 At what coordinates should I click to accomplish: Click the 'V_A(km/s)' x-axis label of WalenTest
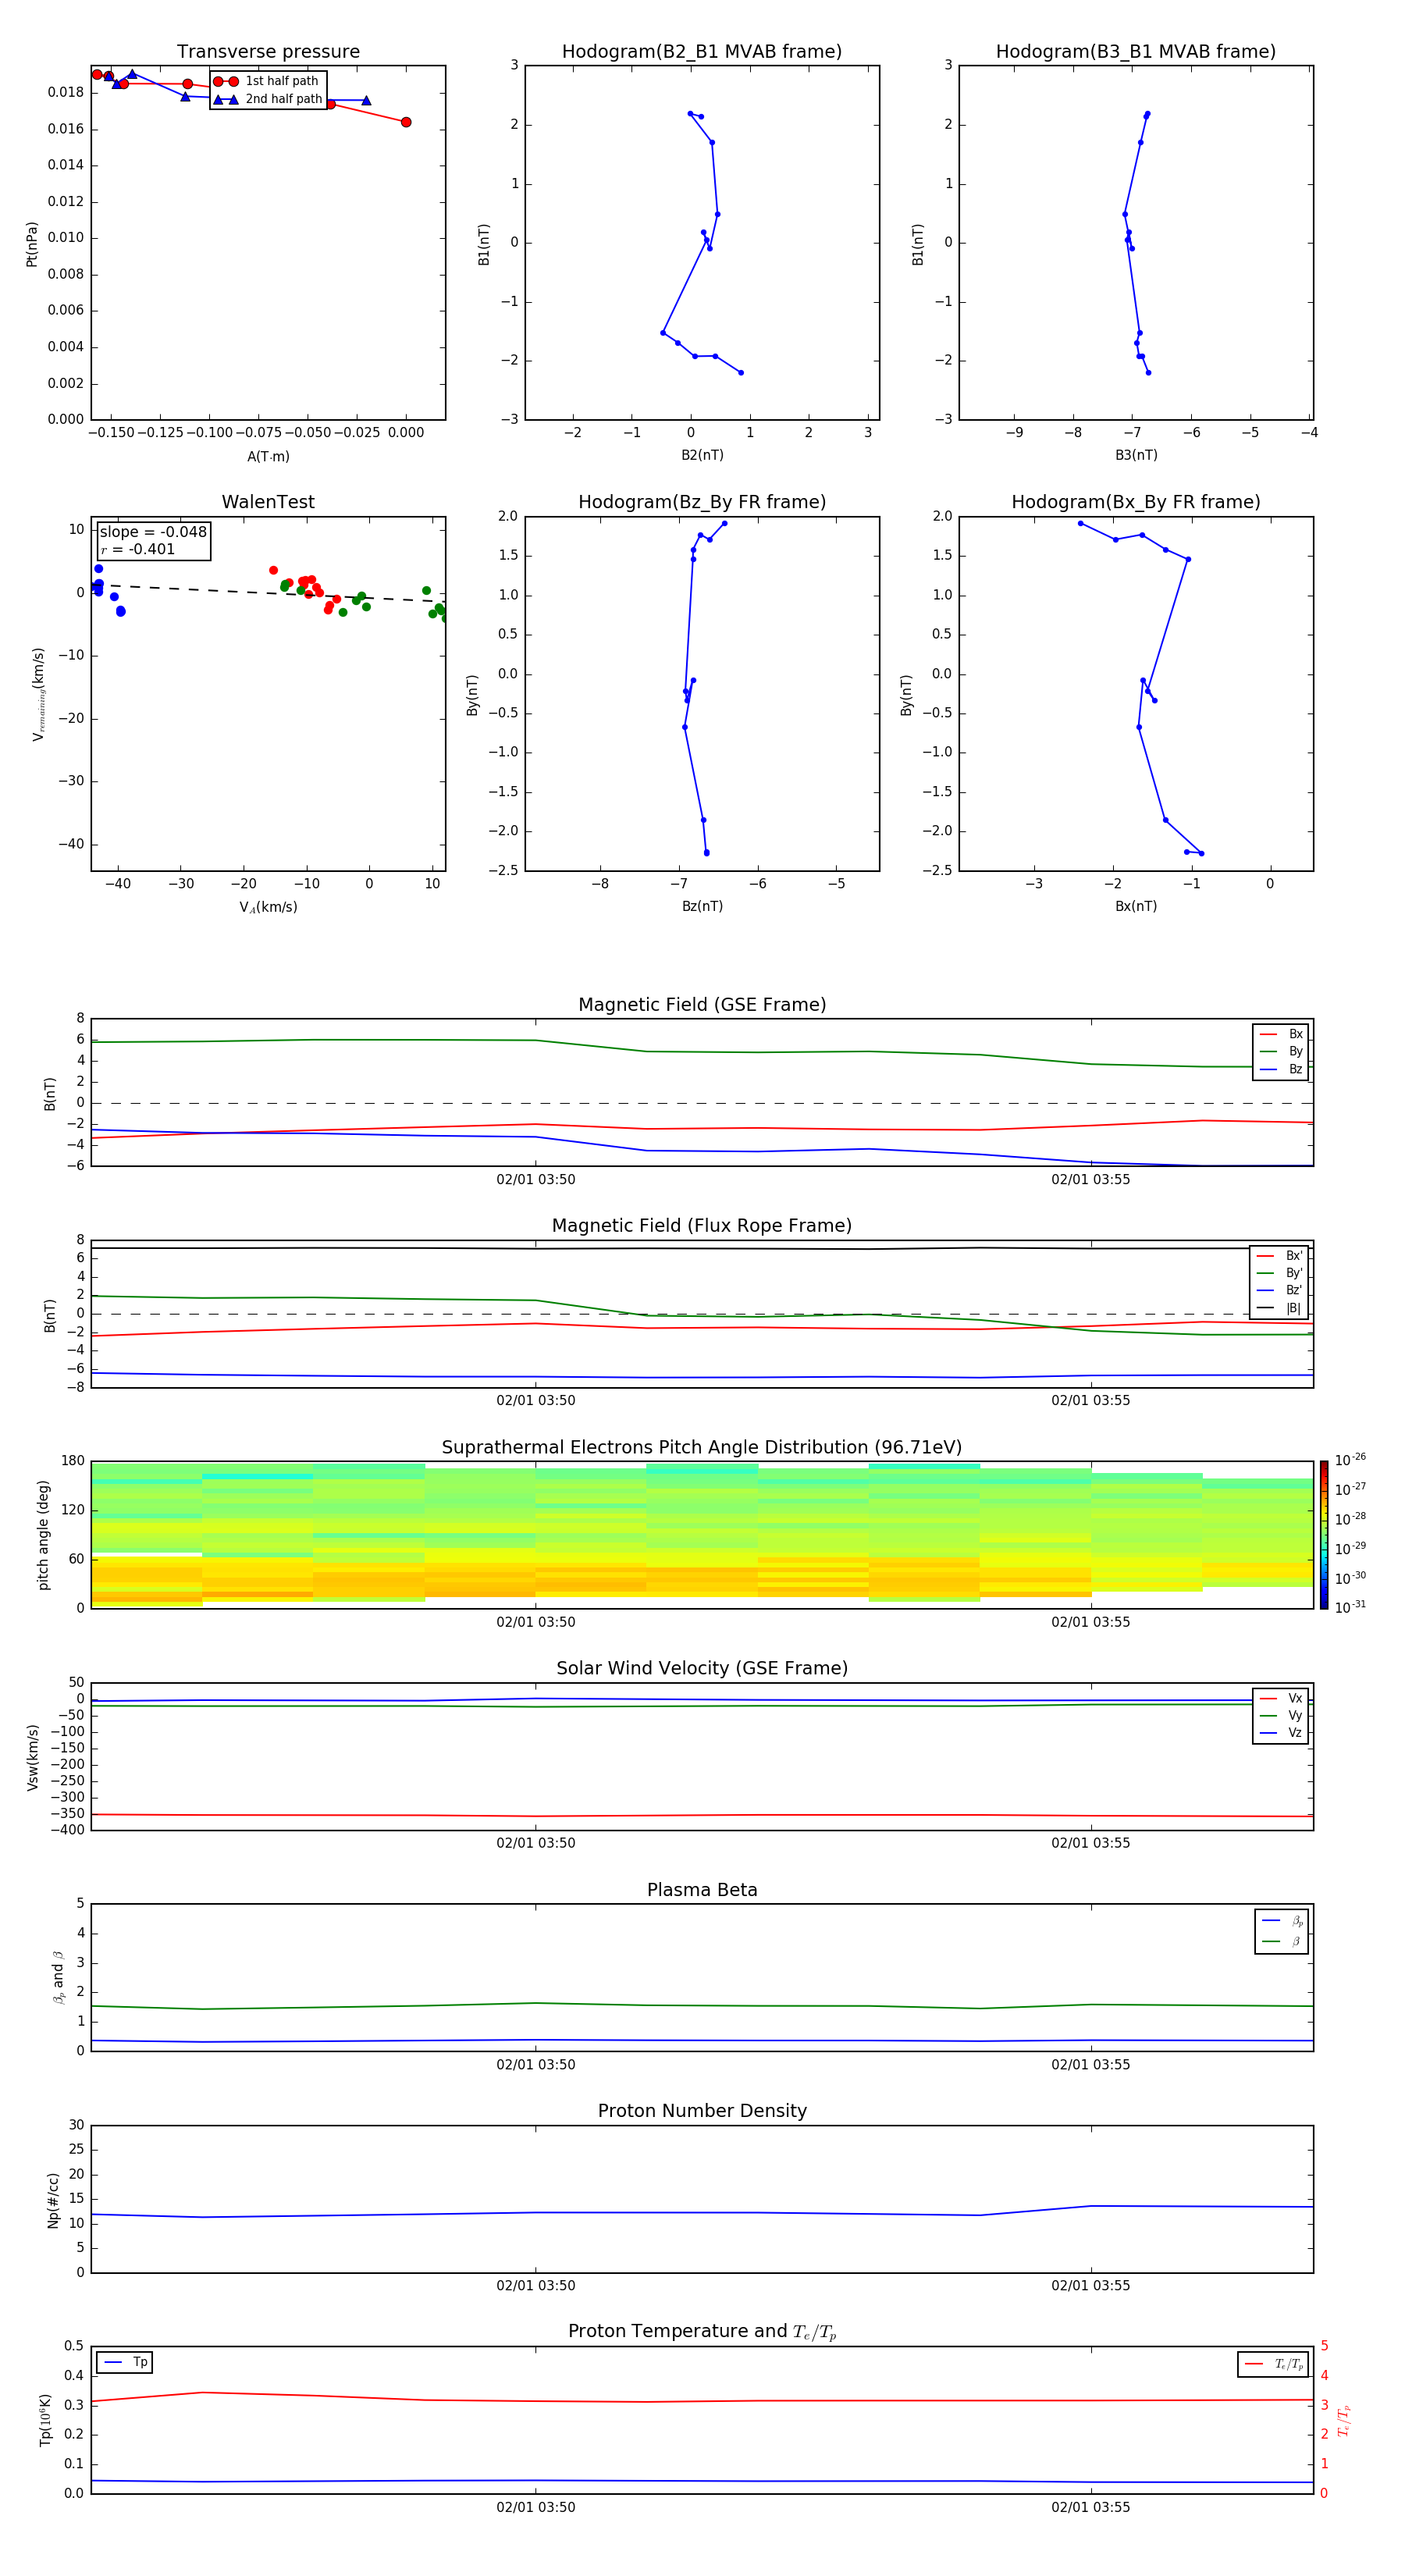268,907
